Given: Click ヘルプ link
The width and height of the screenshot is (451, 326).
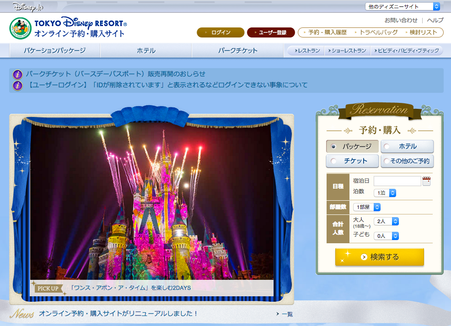Looking at the screenshot, I should [435, 20].
